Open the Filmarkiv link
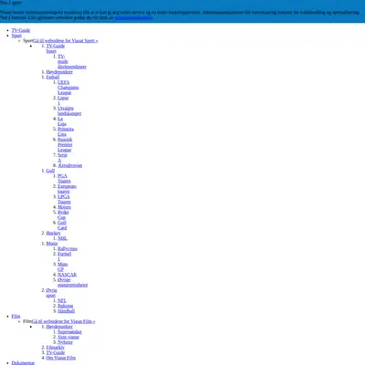 click(x=55, y=347)
